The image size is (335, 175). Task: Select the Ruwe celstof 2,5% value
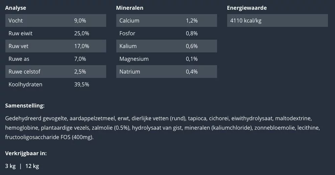point(80,72)
